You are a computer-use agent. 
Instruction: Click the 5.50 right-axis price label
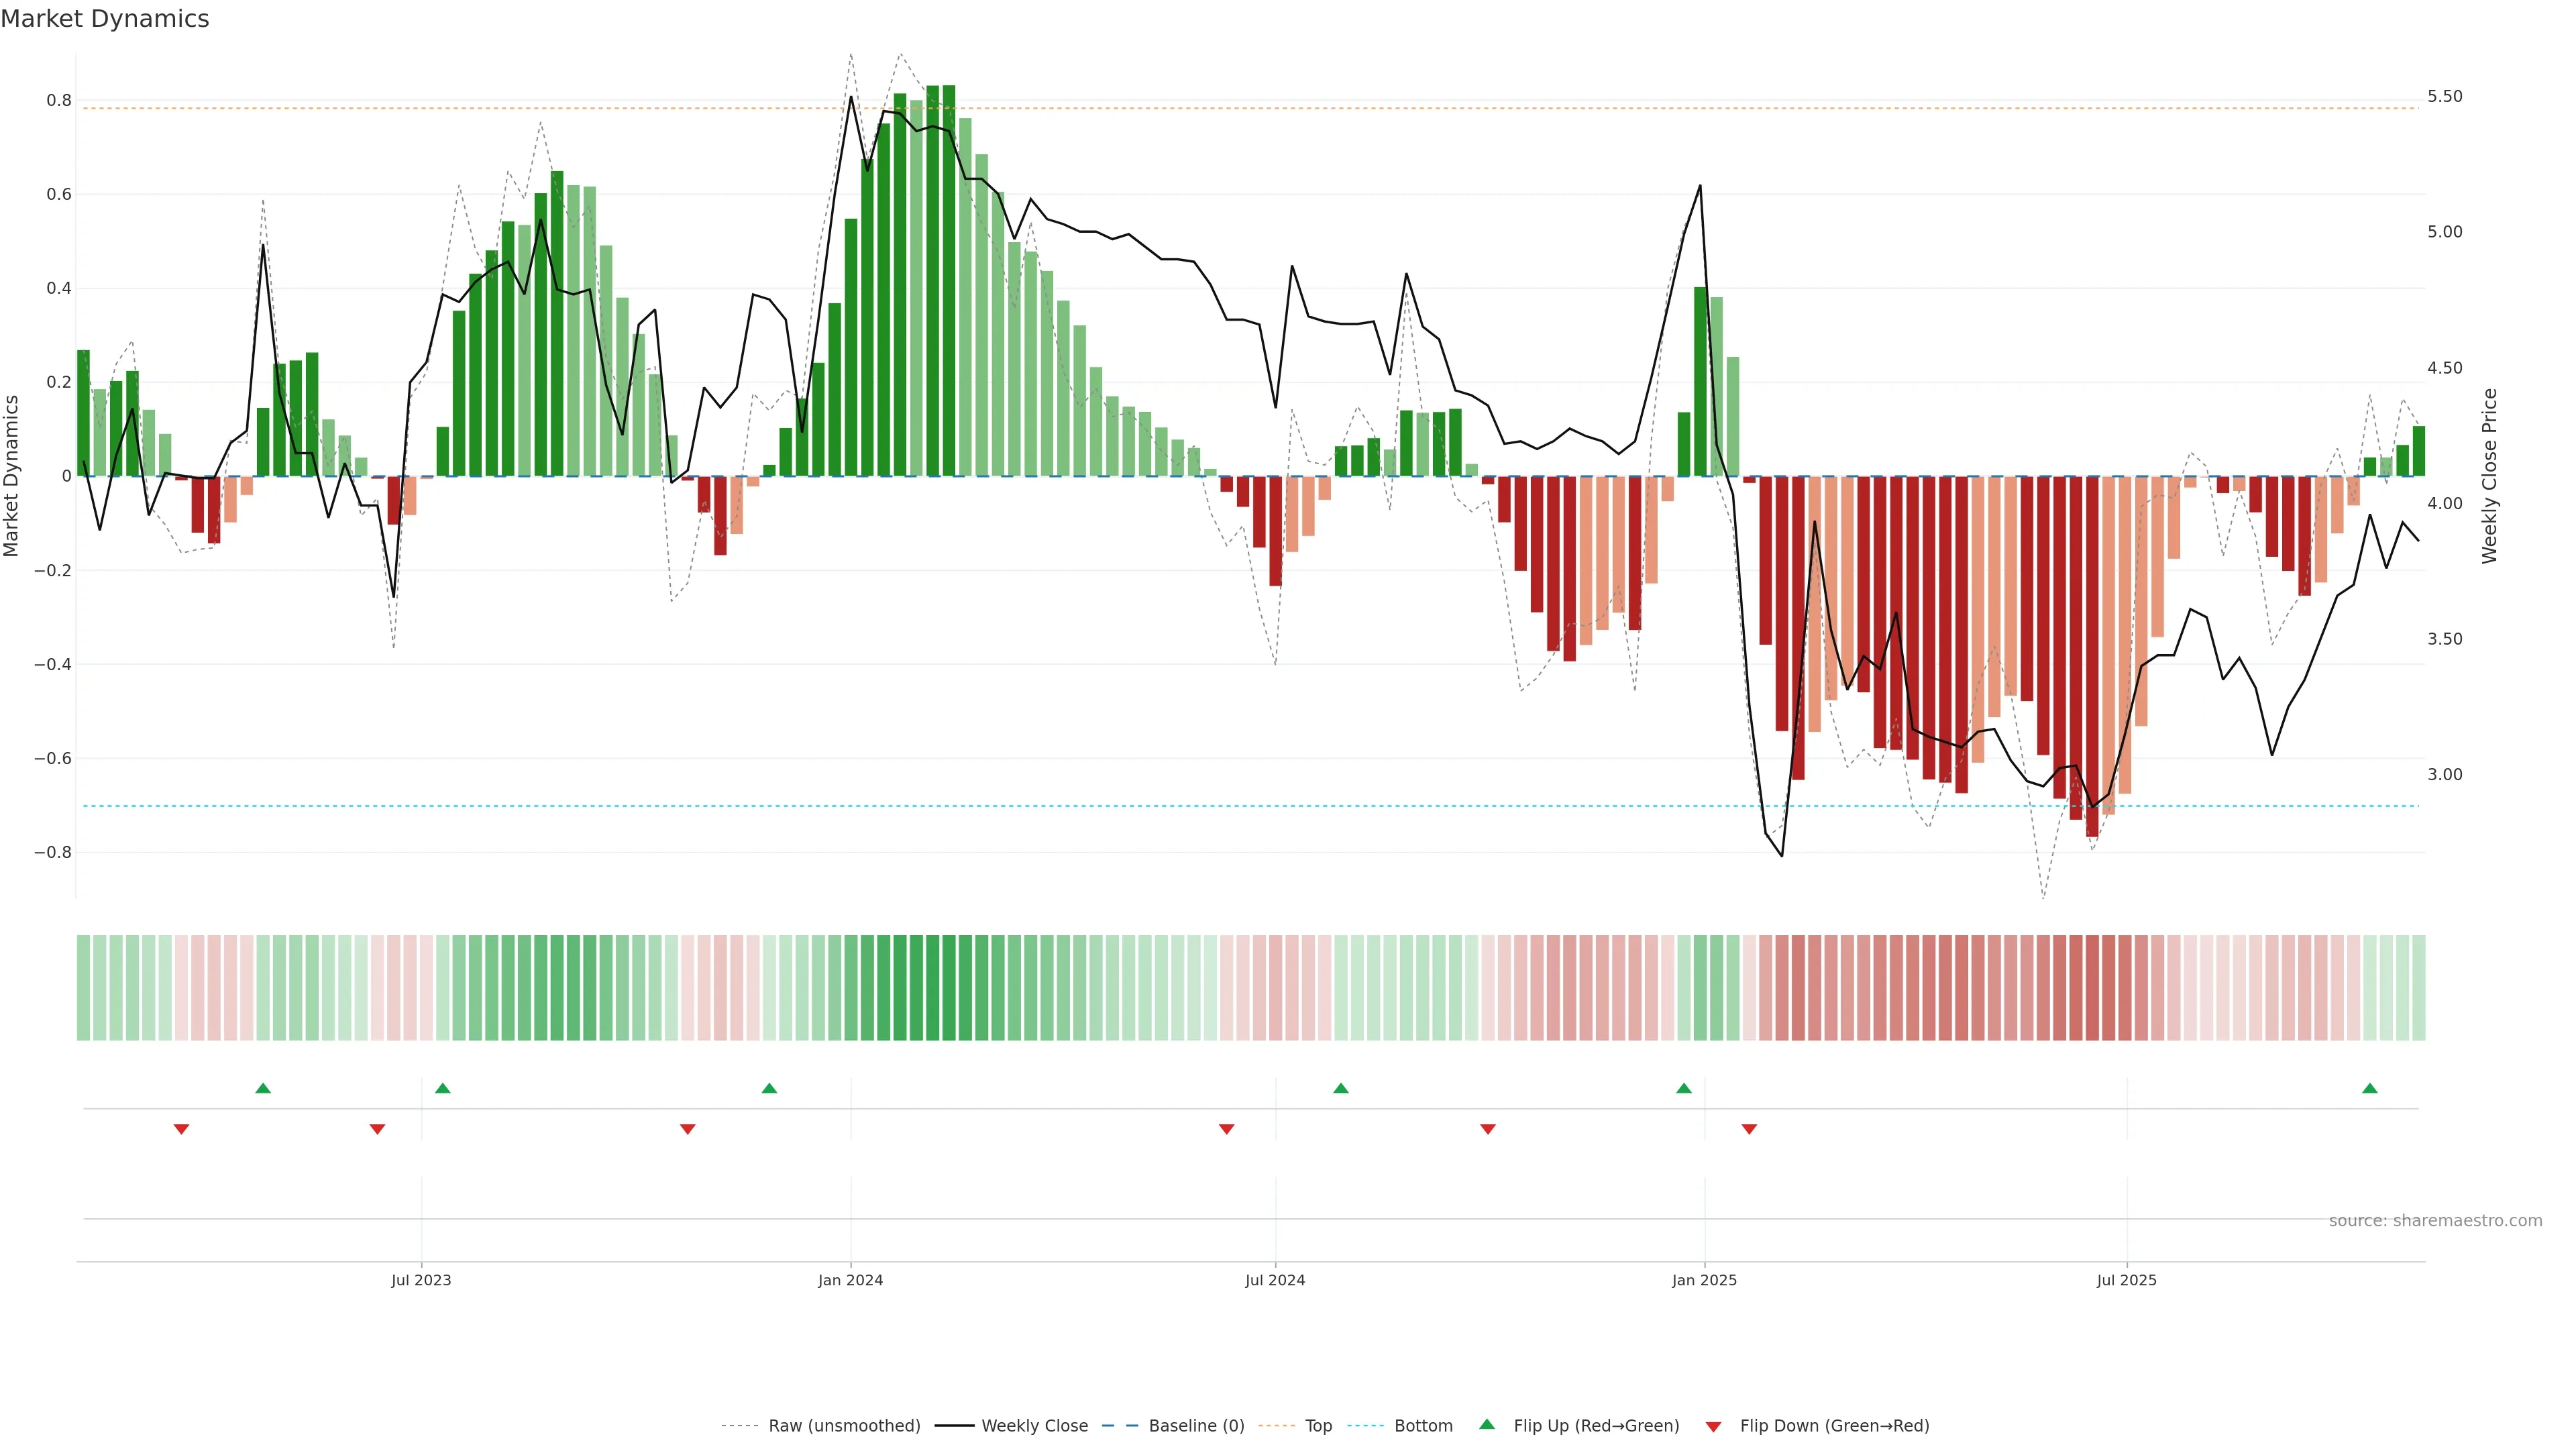click(x=2445, y=96)
